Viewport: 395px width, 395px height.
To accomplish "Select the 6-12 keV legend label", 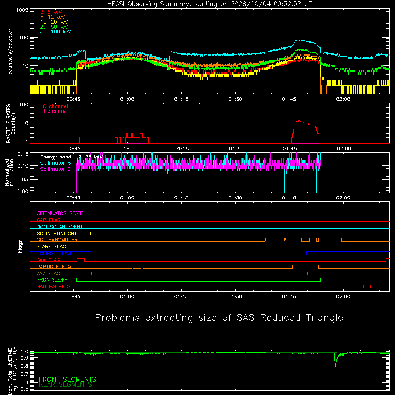I will point(53,17).
